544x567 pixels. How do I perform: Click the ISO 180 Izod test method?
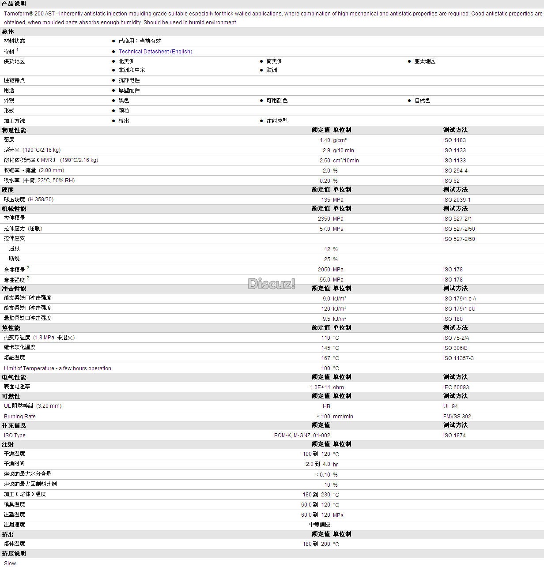pos(453,319)
